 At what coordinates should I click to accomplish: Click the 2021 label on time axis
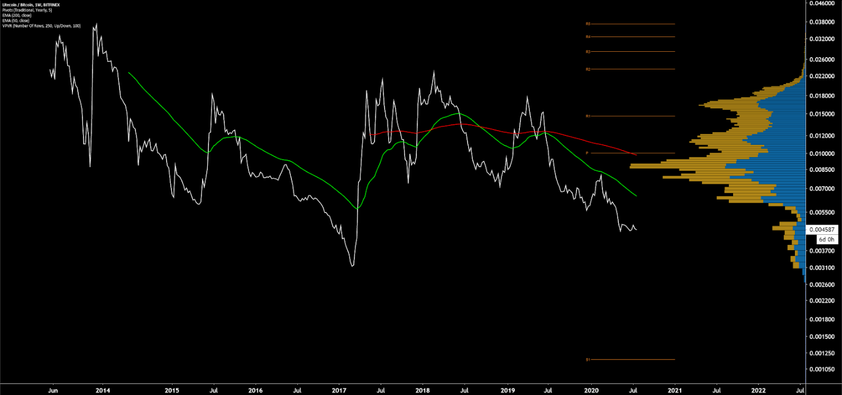(675, 390)
